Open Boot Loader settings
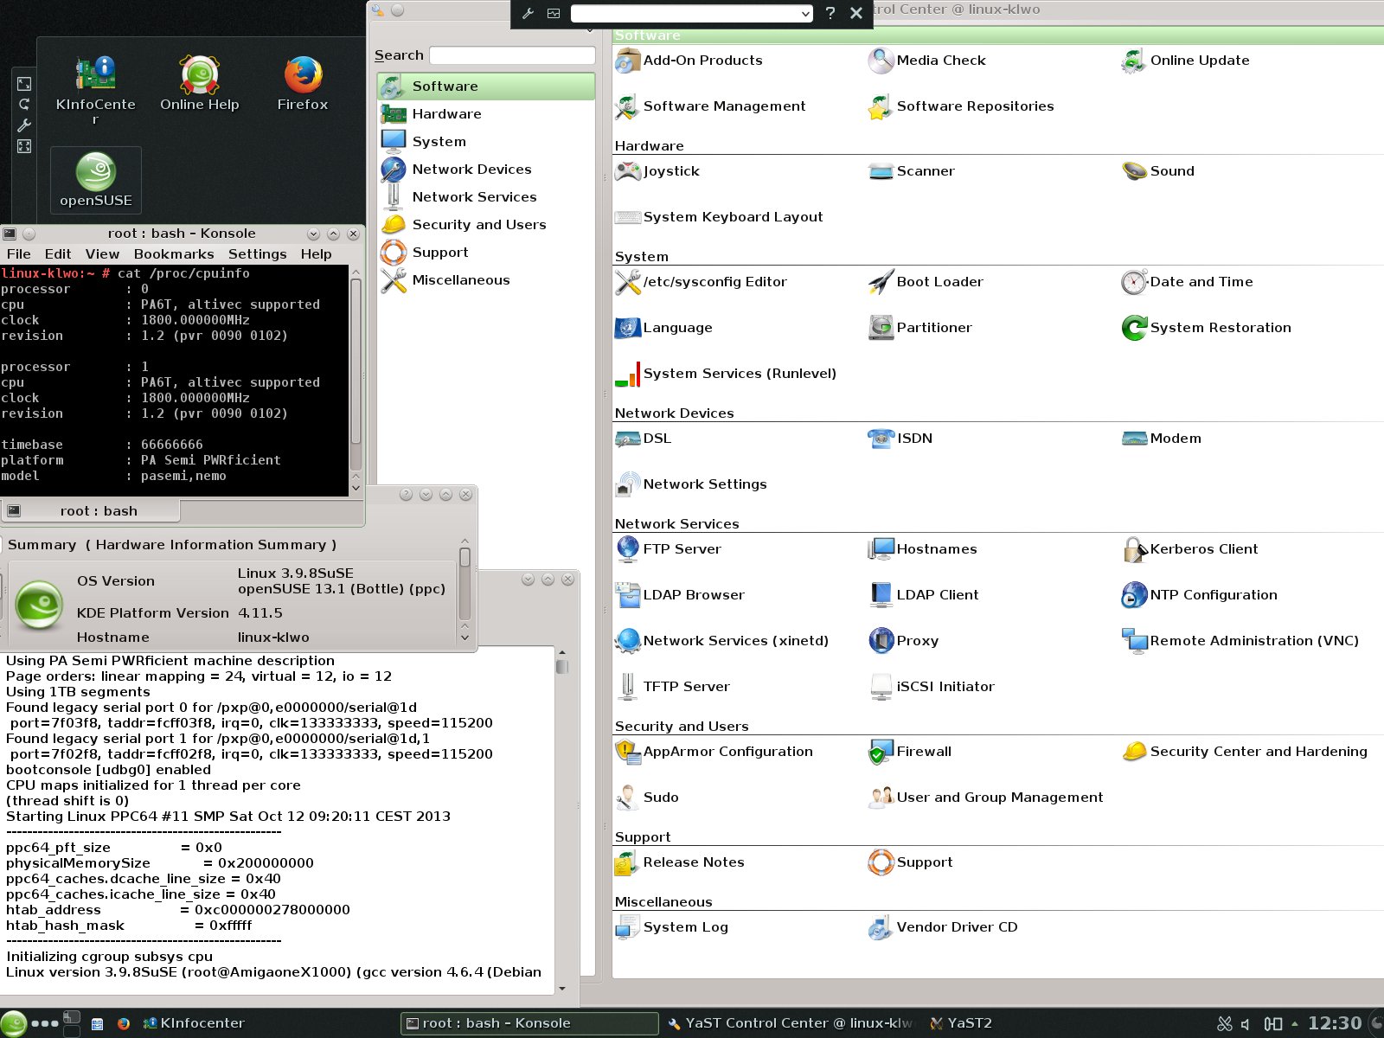 pos(926,282)
